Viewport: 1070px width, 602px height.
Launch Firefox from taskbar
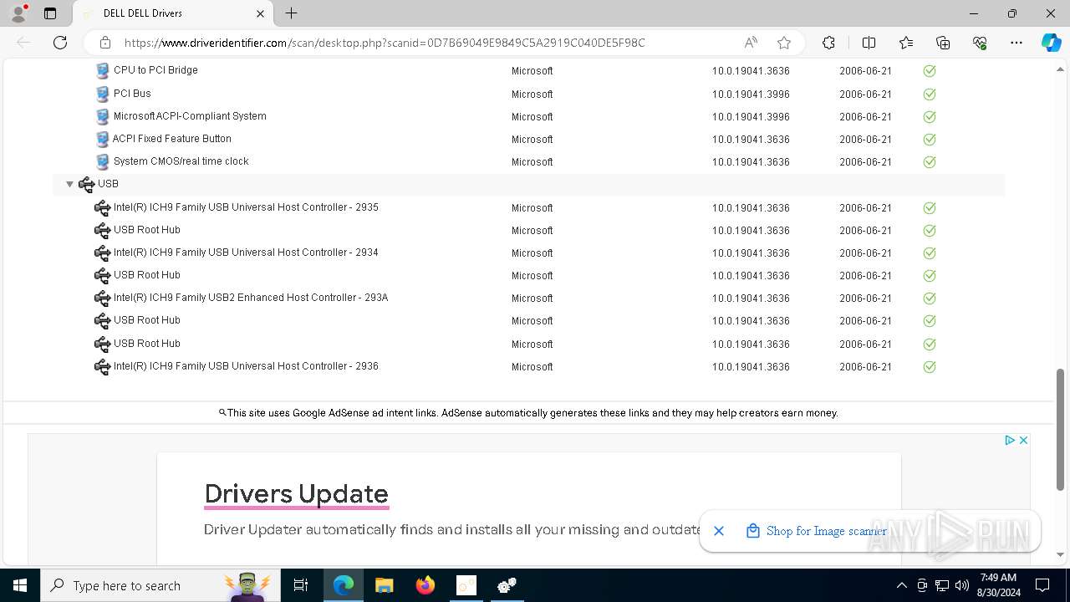click(x=425, y=585)
